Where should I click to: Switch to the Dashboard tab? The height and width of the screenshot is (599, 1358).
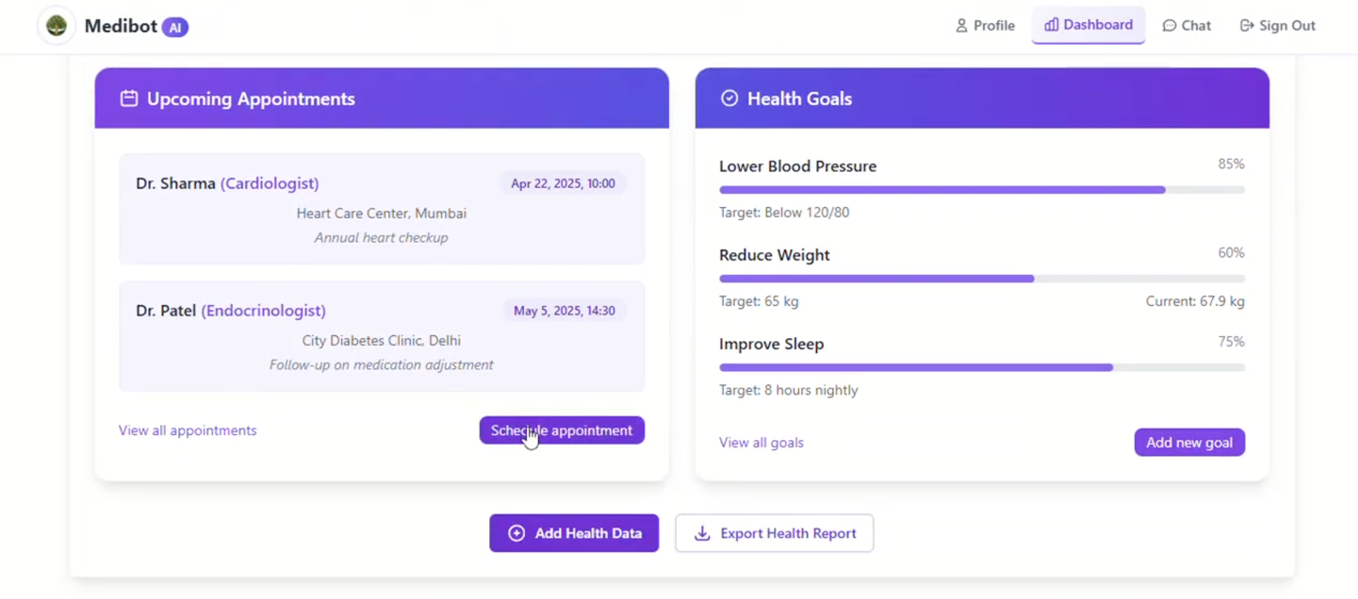(x=1088, y=25)
